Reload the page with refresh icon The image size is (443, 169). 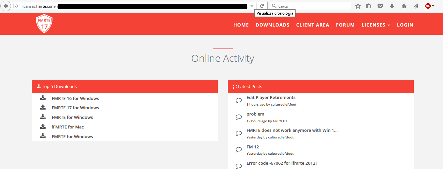coord(262,6)
